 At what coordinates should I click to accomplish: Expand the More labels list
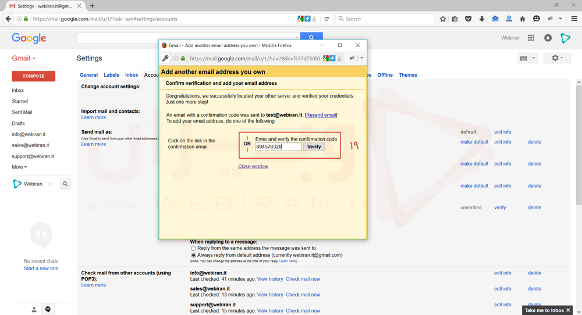(19, 167)
